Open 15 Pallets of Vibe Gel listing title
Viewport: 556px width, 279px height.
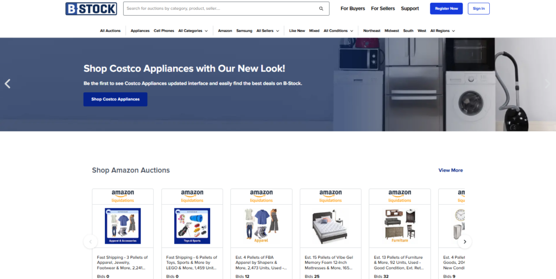coord(329,263)
